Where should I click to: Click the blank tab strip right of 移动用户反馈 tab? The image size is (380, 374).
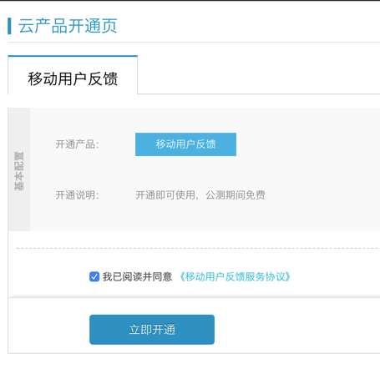259,75
